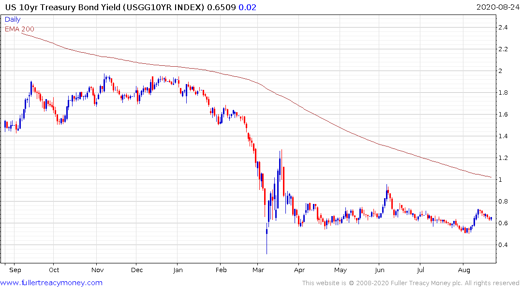
Task: Click the 'Feb' x-axis label
Action: [221, 270]
